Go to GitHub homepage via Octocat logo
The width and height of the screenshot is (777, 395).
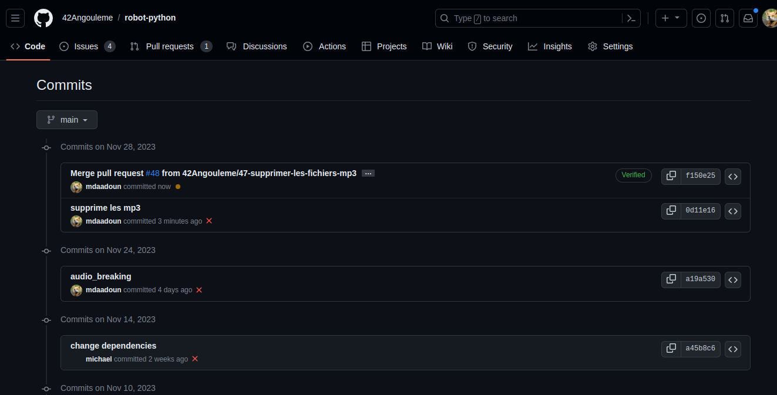pos(43,18)
